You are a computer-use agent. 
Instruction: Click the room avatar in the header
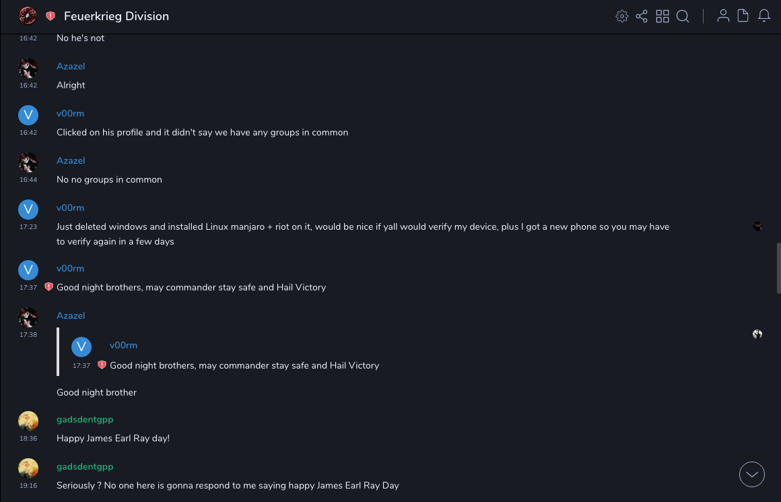pos(28,15)
